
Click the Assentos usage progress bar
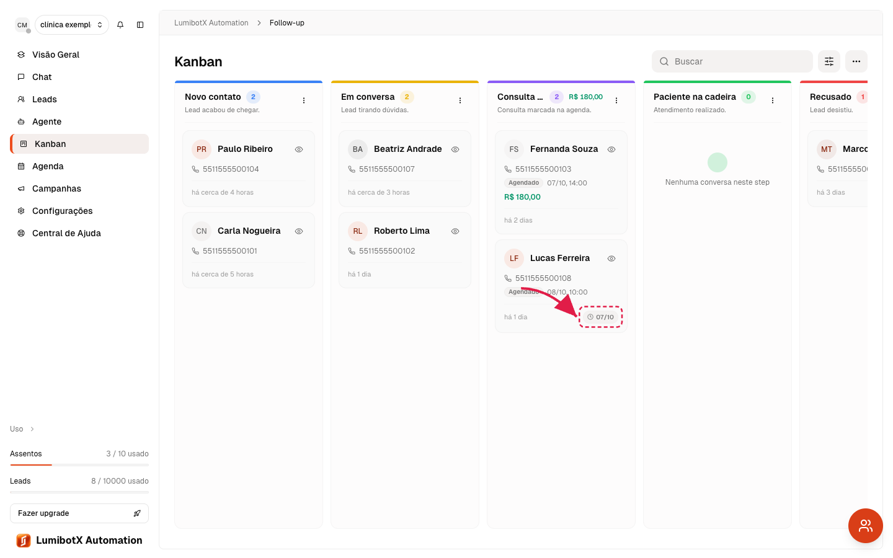click(x=79, y=465)
